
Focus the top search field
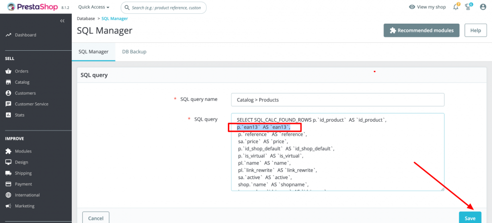tap(163, 7)
